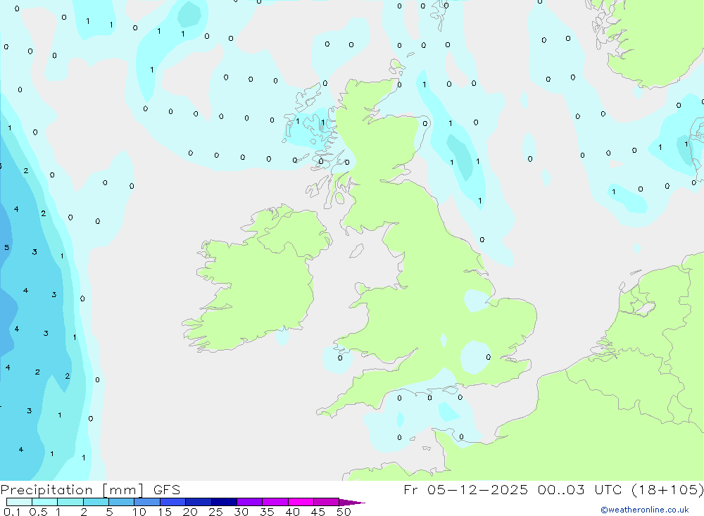The height and width of the screenshot is (516, 704).
Task: Click the '50' legend scale label
Action: [344, 512]
